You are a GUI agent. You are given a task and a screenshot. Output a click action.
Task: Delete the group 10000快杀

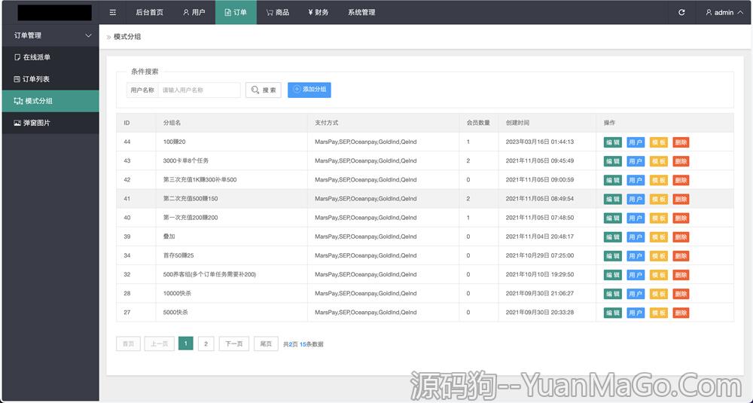pyautogui.click(x=681, y=294)
